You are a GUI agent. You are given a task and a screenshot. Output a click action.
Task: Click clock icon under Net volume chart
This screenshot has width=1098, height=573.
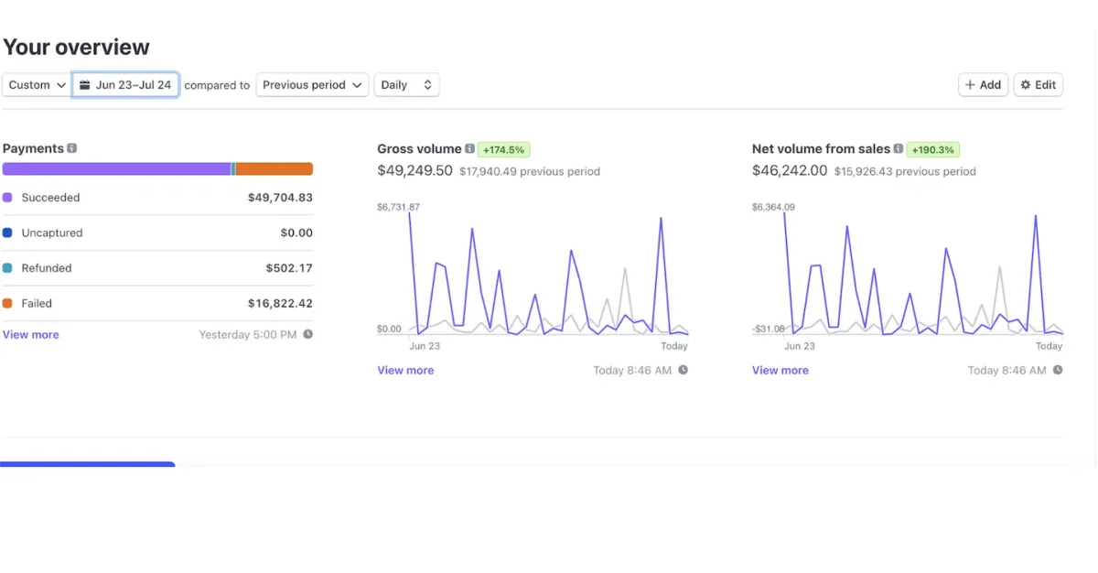click(1058, 370)
